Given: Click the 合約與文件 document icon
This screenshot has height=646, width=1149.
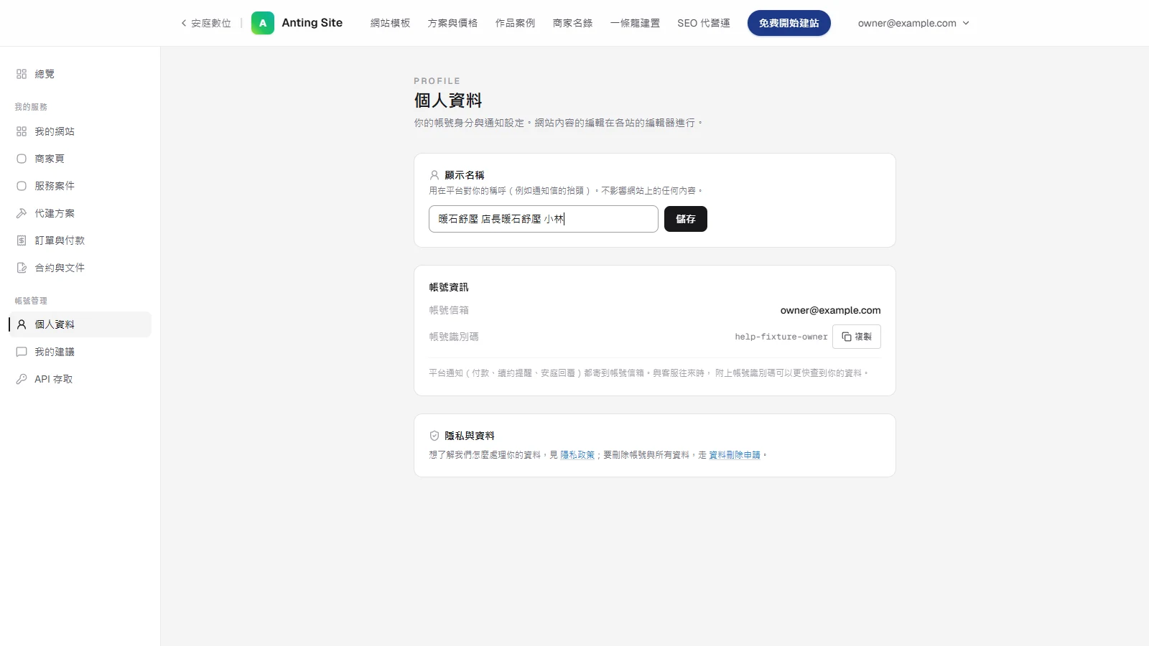Looking at the screenshot, I should (22, 268).
